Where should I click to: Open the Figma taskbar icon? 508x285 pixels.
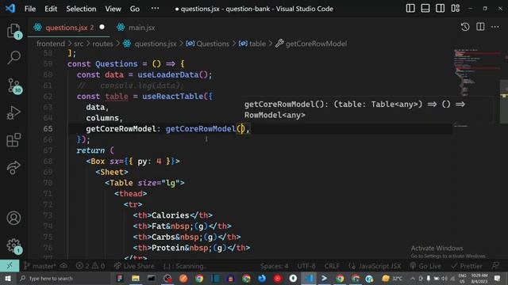pyautogui.click(x=120, y=278)
